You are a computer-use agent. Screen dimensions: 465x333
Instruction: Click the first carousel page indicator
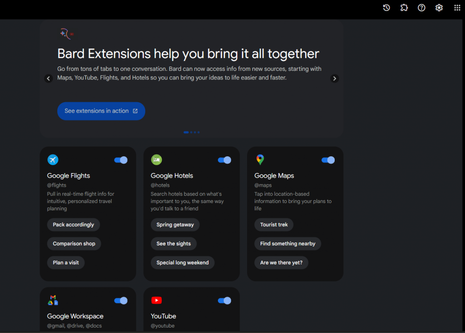(186, 132)
